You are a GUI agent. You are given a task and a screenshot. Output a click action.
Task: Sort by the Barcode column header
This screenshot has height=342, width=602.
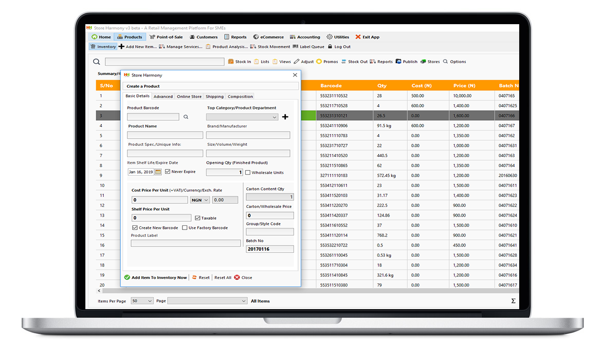point(331,86)
